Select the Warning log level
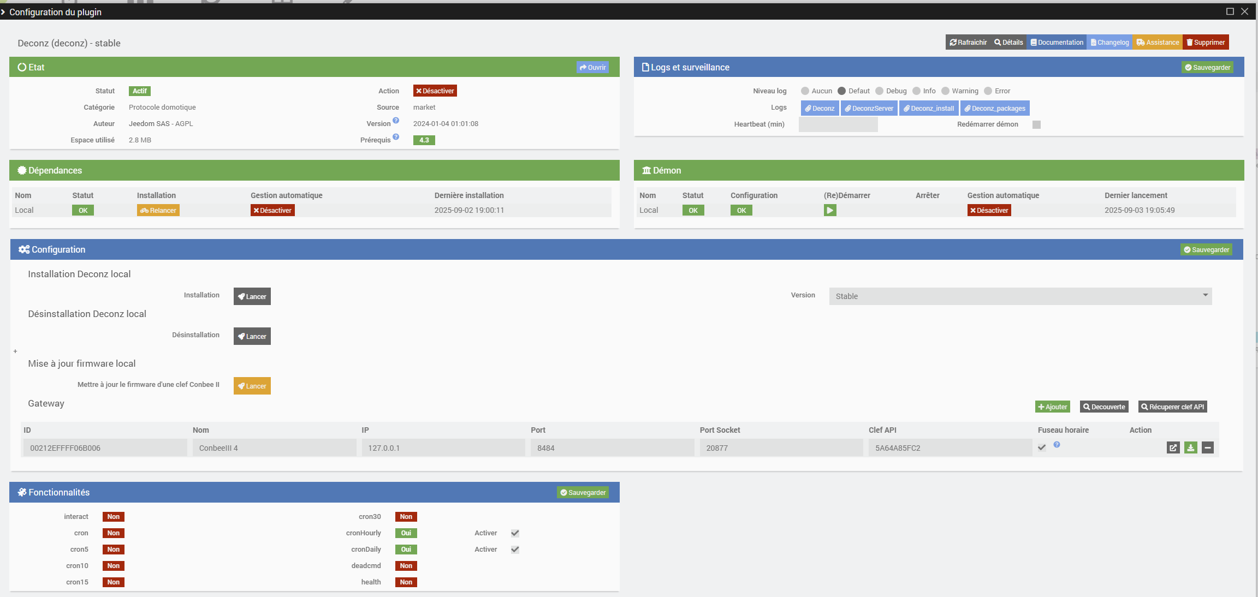 tap(945, 91)
